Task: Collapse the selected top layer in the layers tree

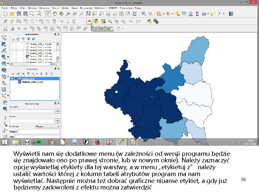Action: coord(12,79)
